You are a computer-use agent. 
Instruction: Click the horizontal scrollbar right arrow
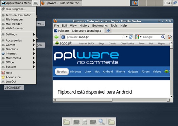168,100
